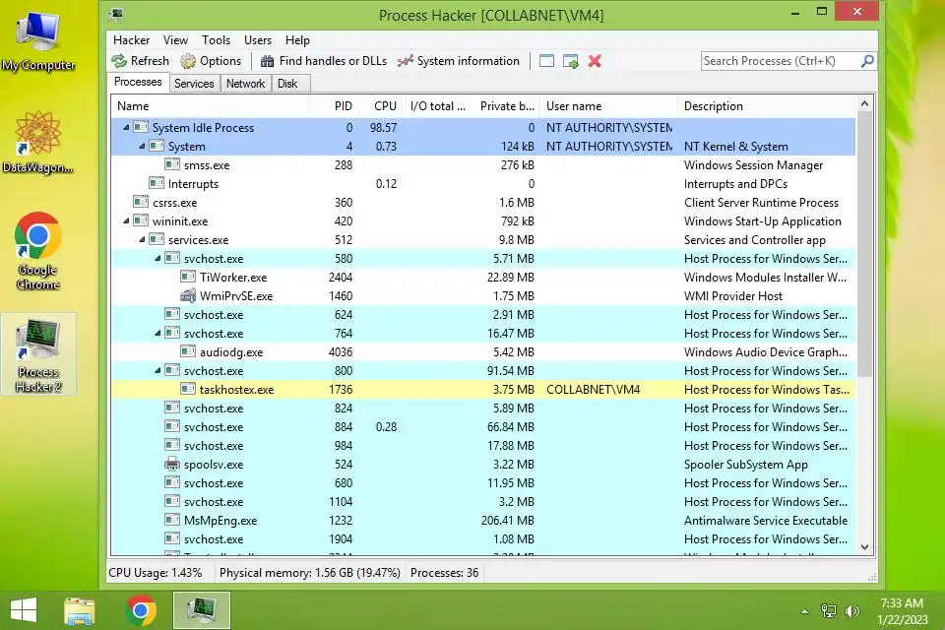Sort by the Name column header

[x=210, y=106]
